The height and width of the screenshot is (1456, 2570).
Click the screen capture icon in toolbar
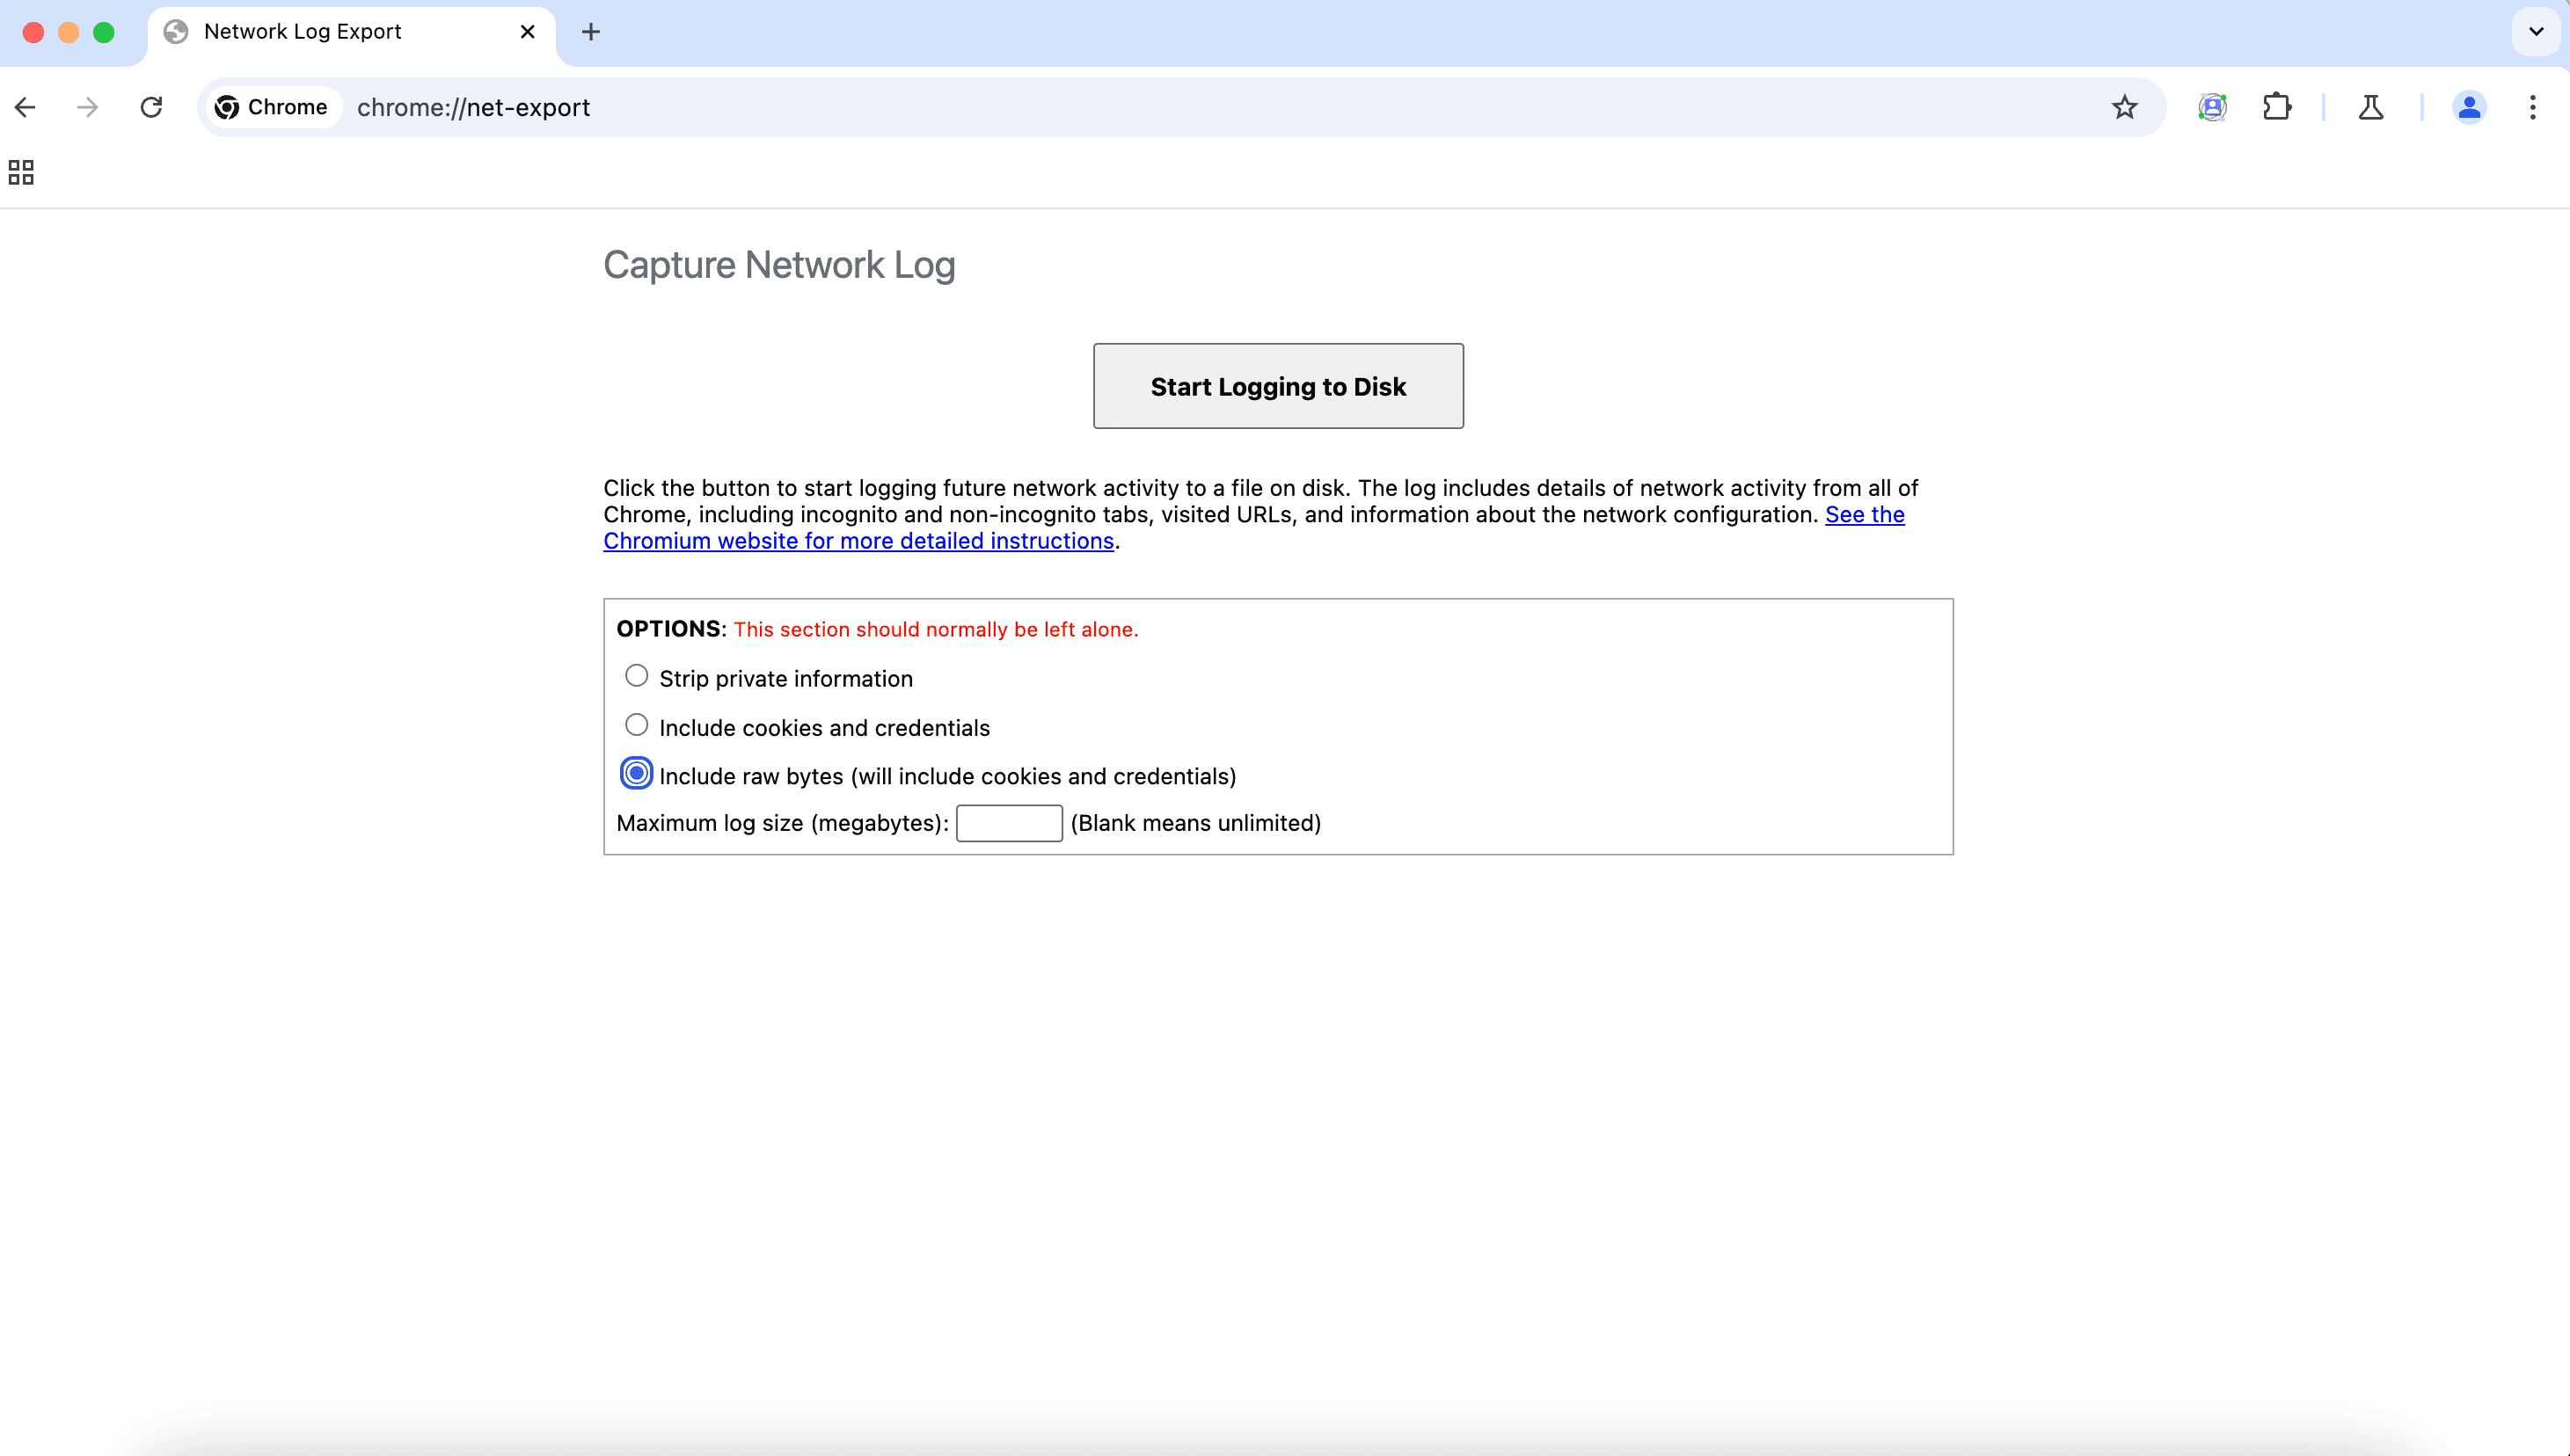pos(2212,106)
